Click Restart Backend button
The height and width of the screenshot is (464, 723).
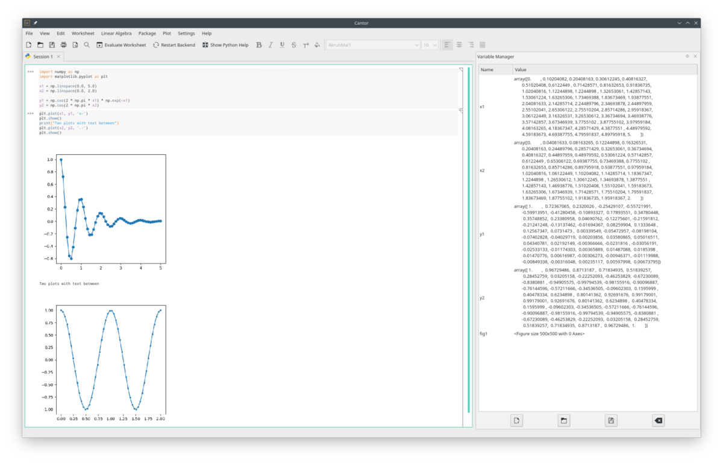pyautogui.click(x=174, y=45)
